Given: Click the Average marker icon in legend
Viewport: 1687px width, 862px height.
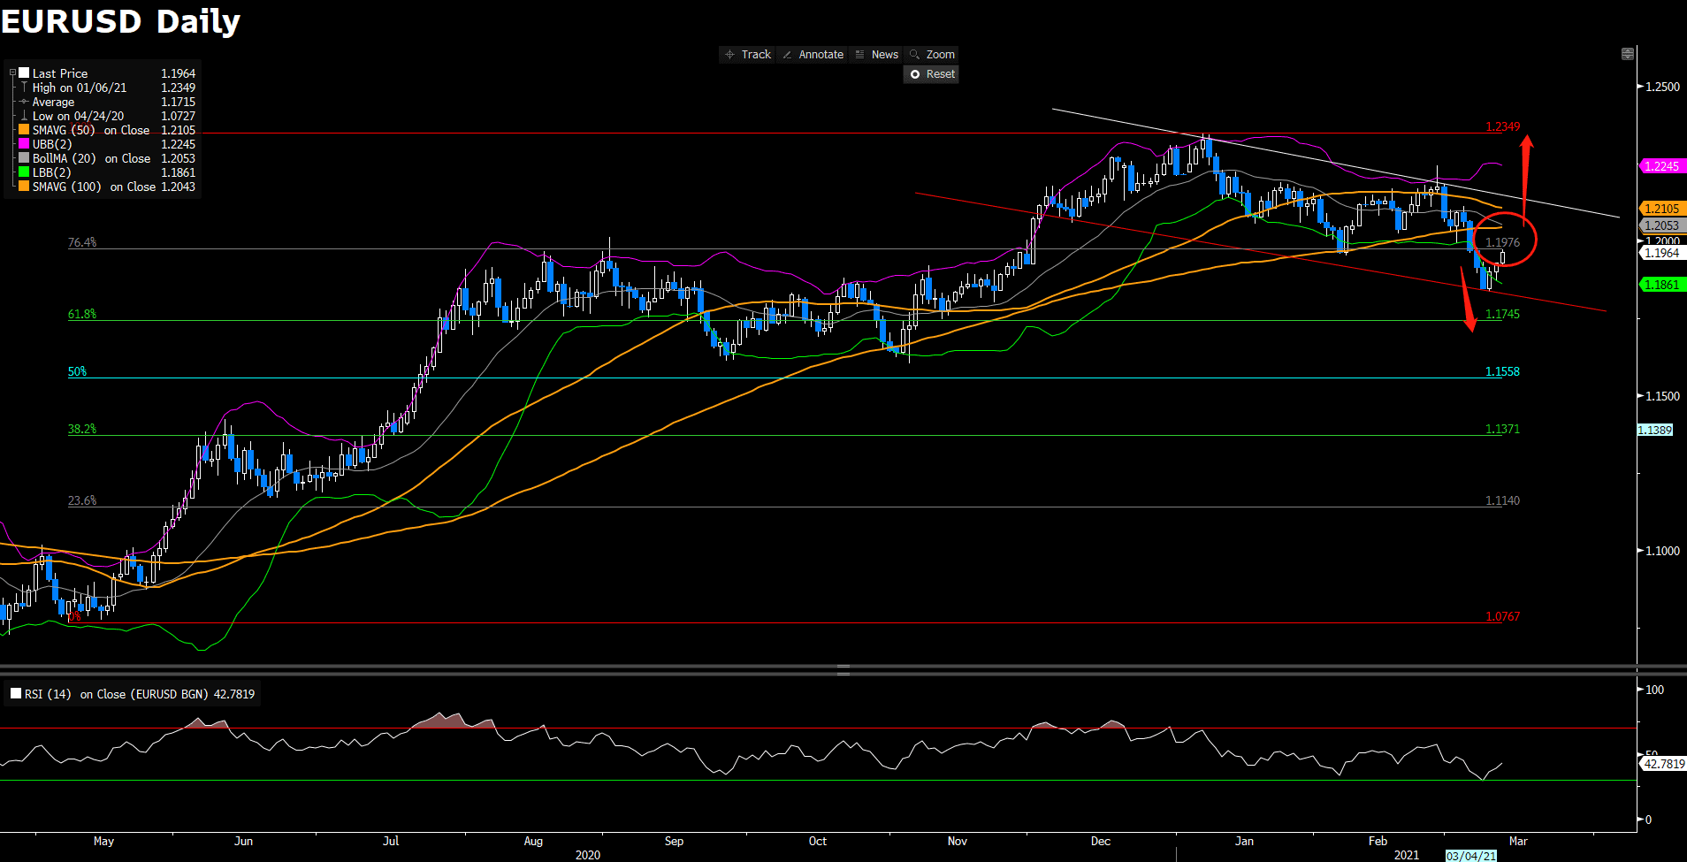Looking at the screenshot, I should point(25,102).
